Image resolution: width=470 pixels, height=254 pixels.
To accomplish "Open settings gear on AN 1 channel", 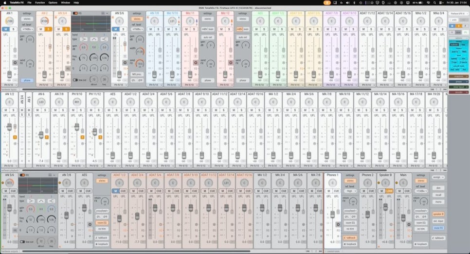I will 15,62.
